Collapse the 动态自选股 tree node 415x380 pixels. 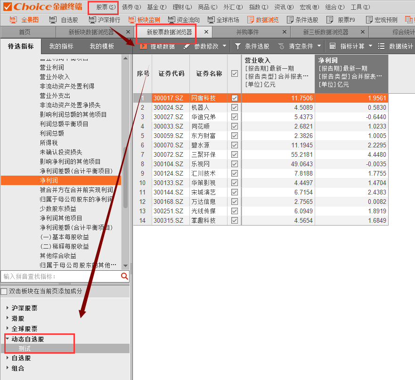8,339
